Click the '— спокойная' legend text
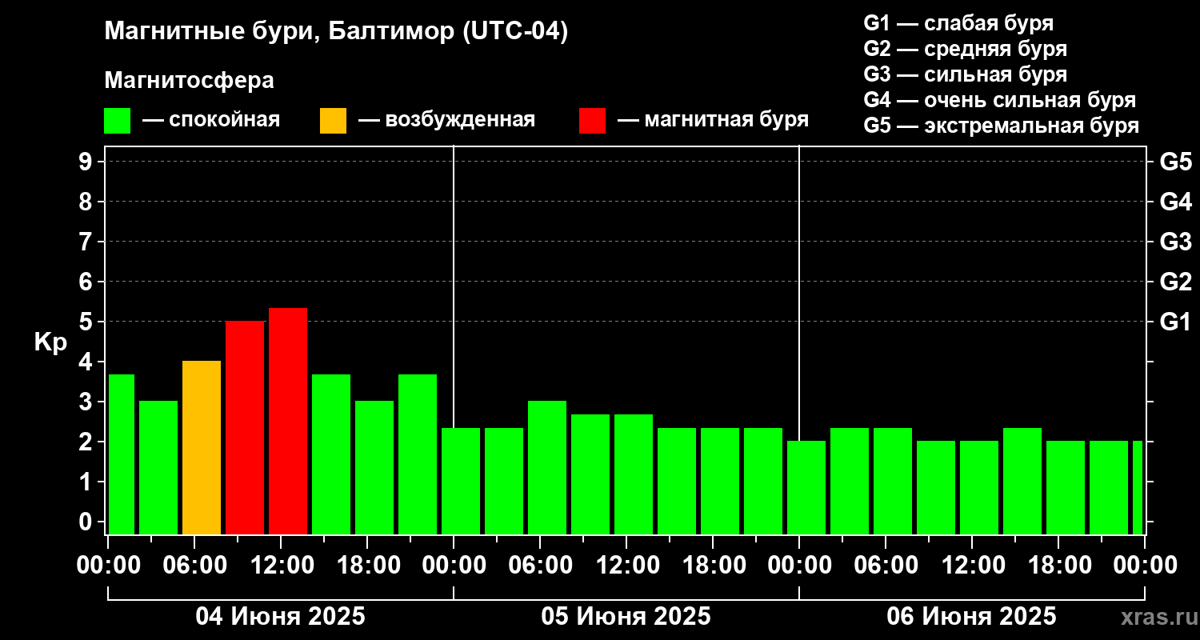1200x640 pixels. (211, 121)
